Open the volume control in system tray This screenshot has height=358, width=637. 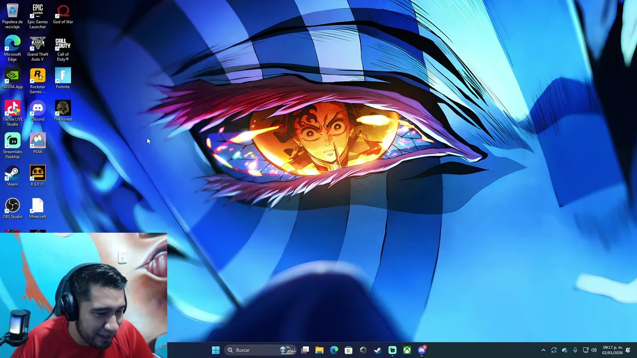coord(594,350)
